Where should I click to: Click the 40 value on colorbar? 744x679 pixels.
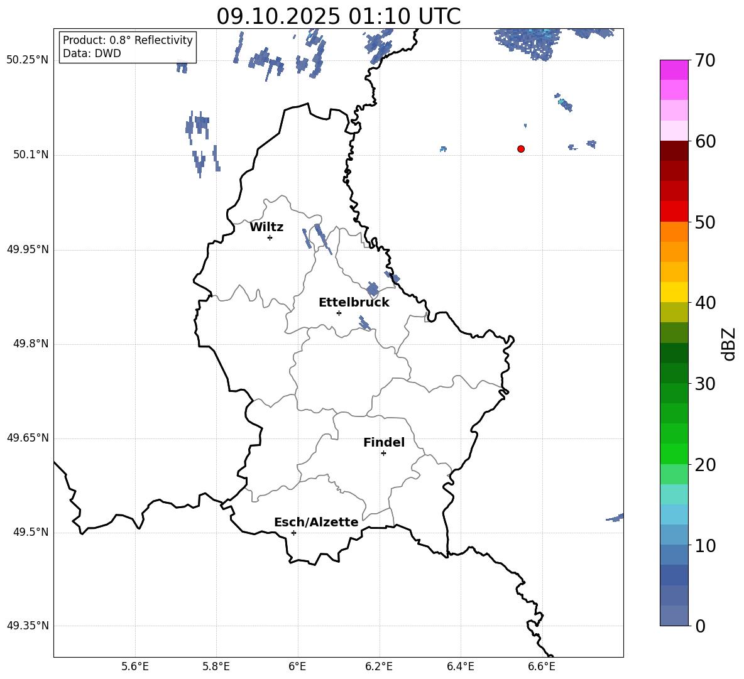(x=705, y=303)
